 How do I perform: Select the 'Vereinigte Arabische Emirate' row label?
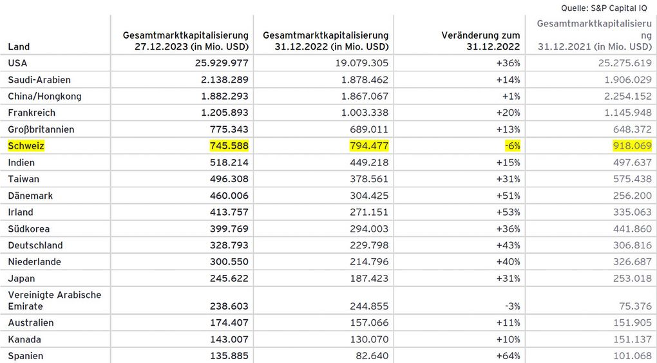(55, 300)
